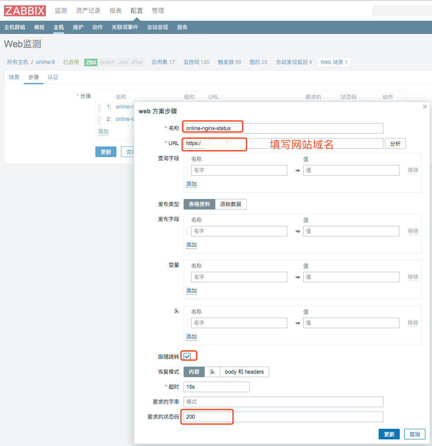Open the 报表 top menu
The width and height of the screenshot is (432, 446).
point(116,11)
